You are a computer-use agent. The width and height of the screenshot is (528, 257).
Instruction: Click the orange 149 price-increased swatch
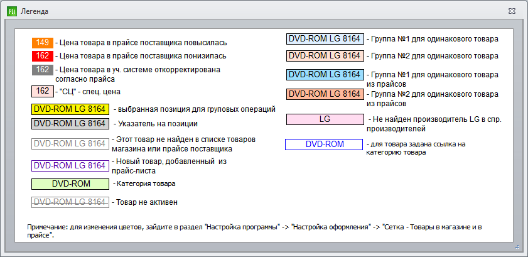pyautogui.click(x=43, y=43)
